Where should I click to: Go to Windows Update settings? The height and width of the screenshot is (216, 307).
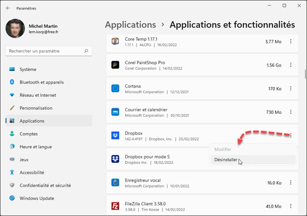[37, 198]
